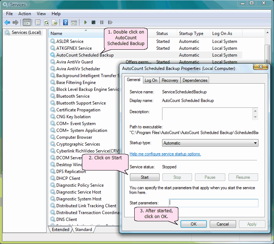The width and height of the screenshot is (274, 244).
Task: Click gear icon next to Bluetooth Service
Action: (52, 96)
